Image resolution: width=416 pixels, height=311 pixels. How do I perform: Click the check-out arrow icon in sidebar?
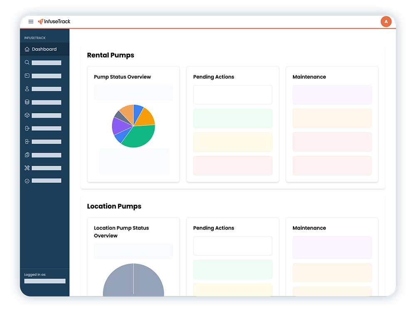[27, 128]
